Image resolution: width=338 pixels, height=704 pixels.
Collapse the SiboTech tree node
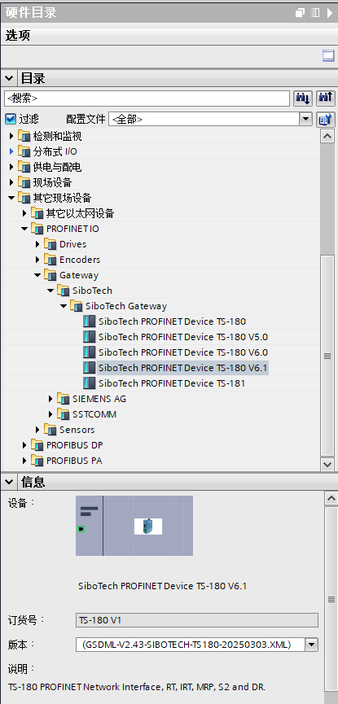[50, 291]
